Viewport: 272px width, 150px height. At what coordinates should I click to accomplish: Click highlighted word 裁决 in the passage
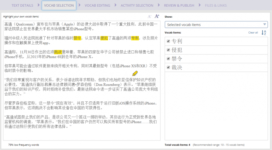click(58, 52)
